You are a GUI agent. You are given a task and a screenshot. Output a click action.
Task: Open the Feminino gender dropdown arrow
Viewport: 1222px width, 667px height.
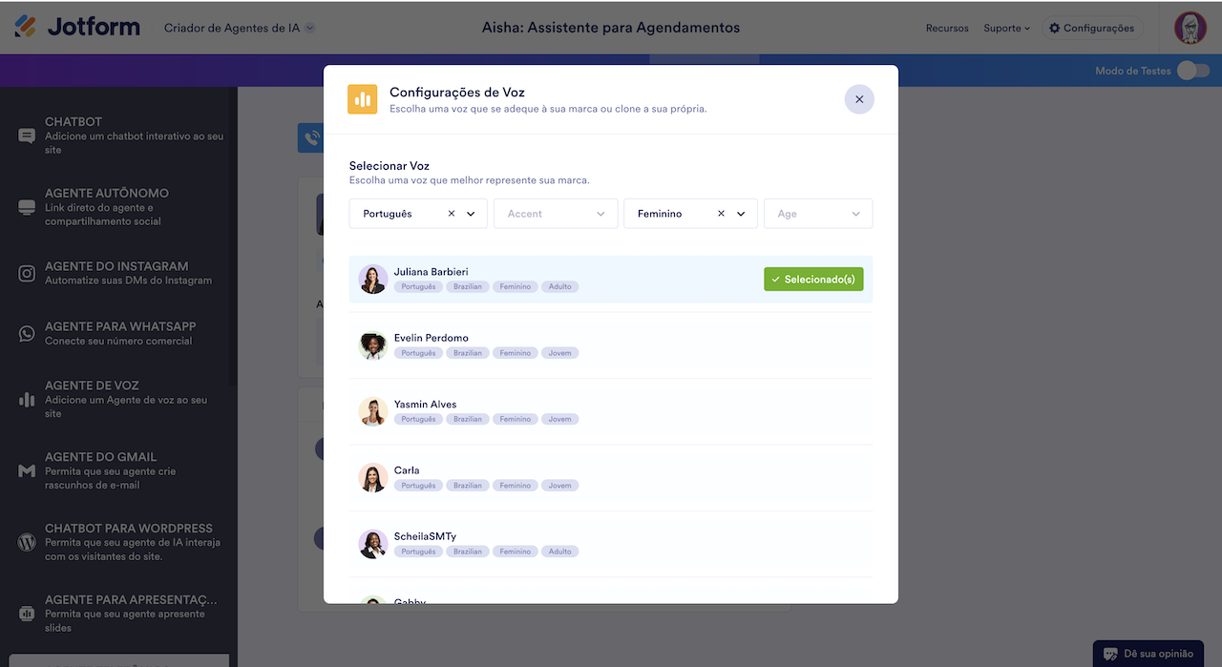click(x=741, y=214)
